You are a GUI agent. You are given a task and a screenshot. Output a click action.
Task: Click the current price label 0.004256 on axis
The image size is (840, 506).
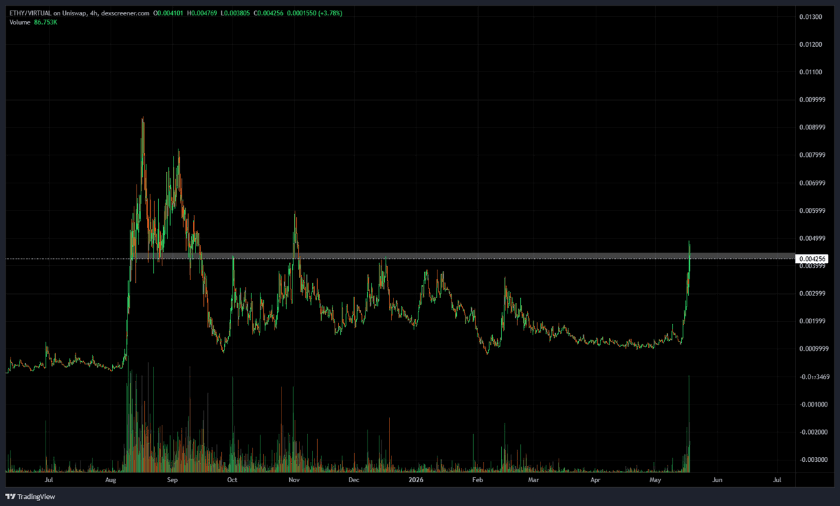click(x=813, y=259)
